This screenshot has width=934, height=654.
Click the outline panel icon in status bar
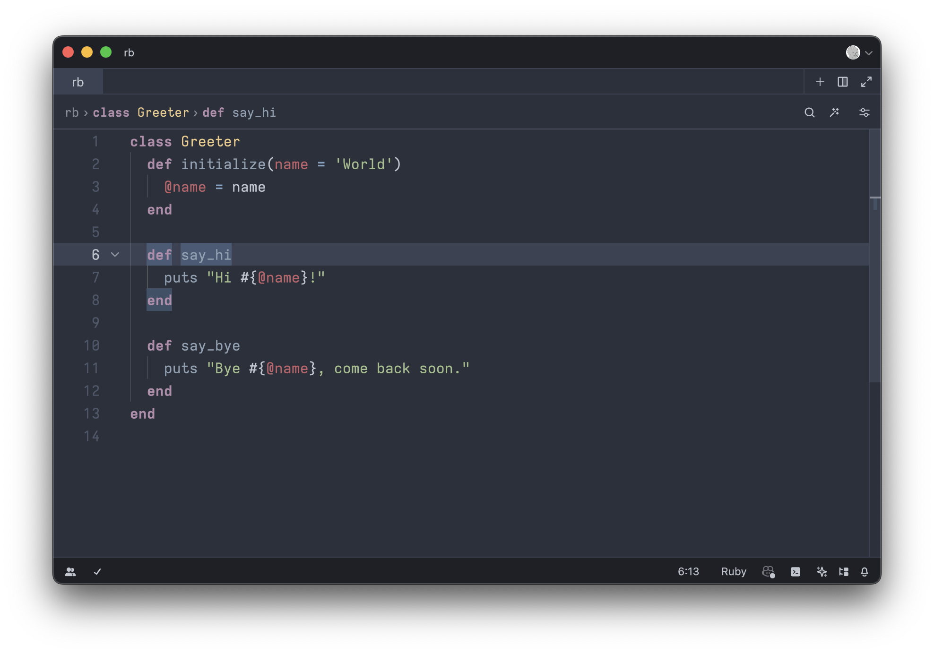[844, 572]
